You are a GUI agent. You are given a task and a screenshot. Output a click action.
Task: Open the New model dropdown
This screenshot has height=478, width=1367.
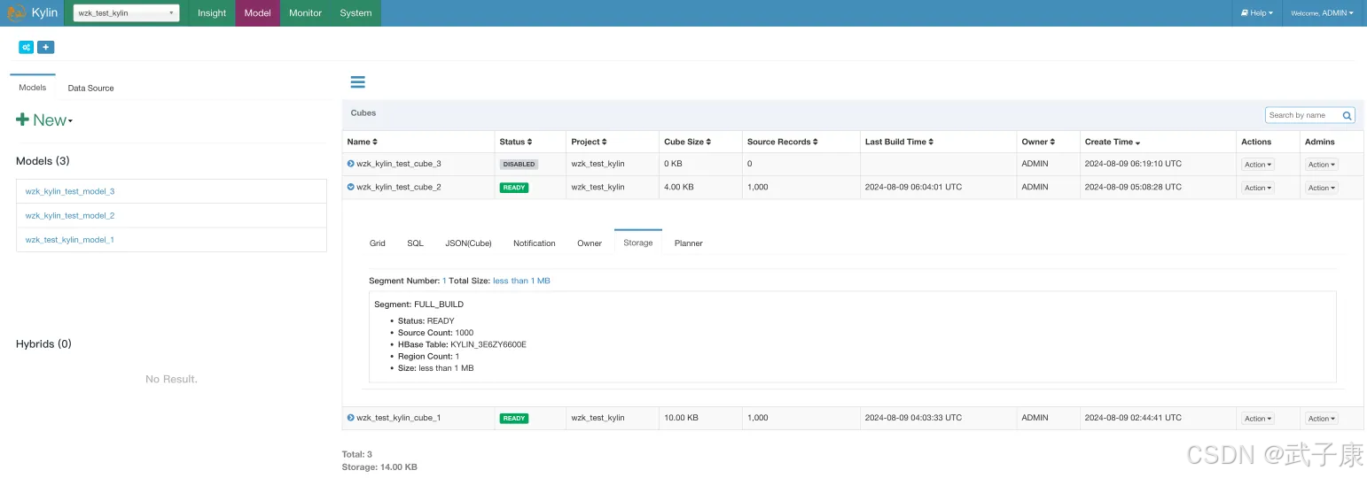(x=44, y=120)
